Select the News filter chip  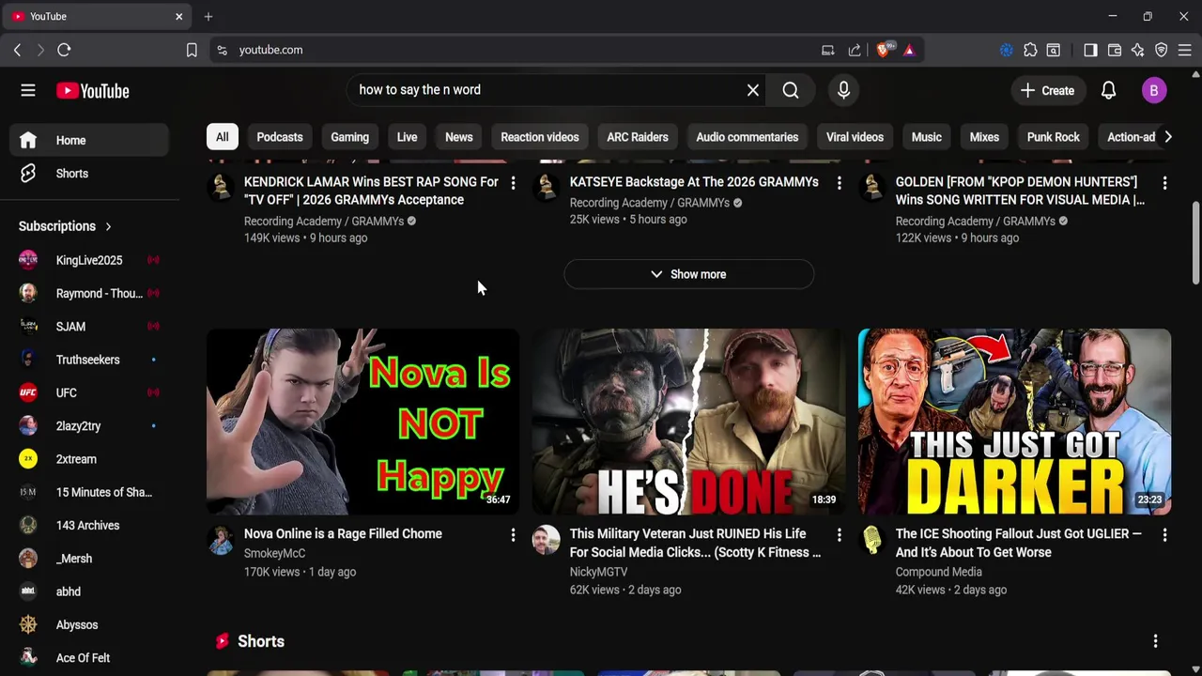point(458,137)
